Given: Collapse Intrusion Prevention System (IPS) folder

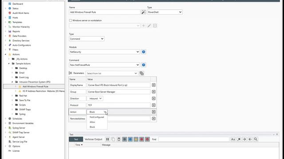Looking at the screenshot, I should coord(12,82).
